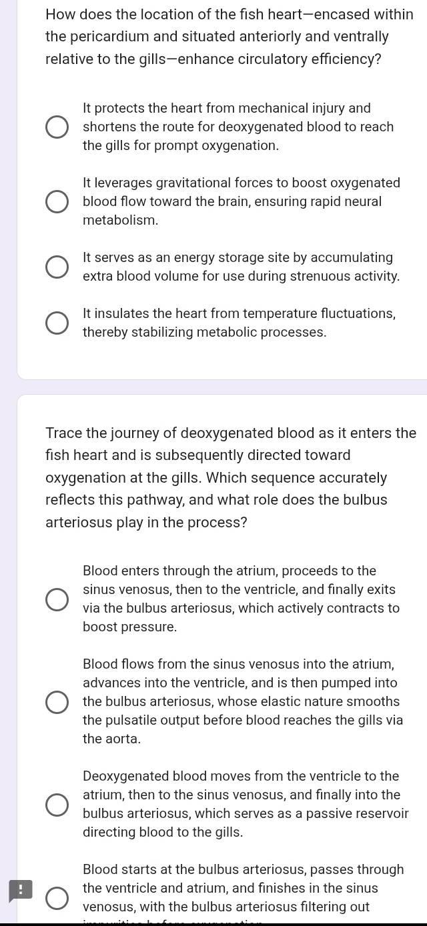Click answer text 'It insulates the heart from temperature'
Image resolution: width=427 pixels, height=926 pixels.
point(239,323)
